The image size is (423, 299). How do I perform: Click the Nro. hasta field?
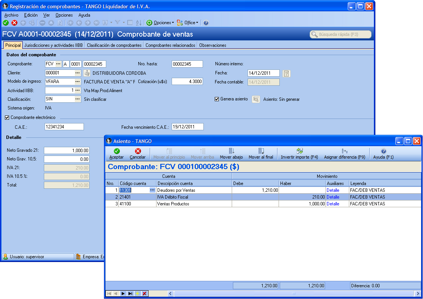pyautogui.click(x=187, y=64)
